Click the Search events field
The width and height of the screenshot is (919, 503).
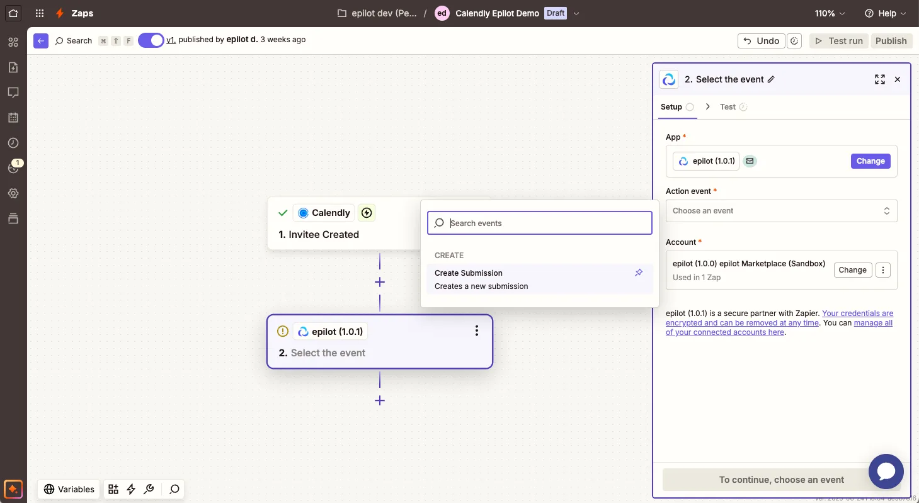click(539, 223)
